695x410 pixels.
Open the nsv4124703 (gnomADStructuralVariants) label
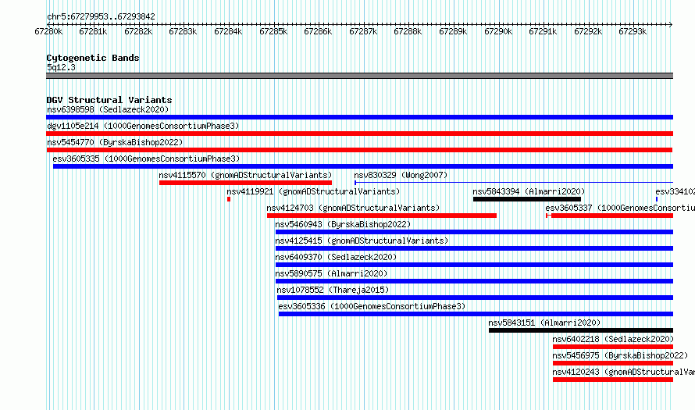coord(353,208)
